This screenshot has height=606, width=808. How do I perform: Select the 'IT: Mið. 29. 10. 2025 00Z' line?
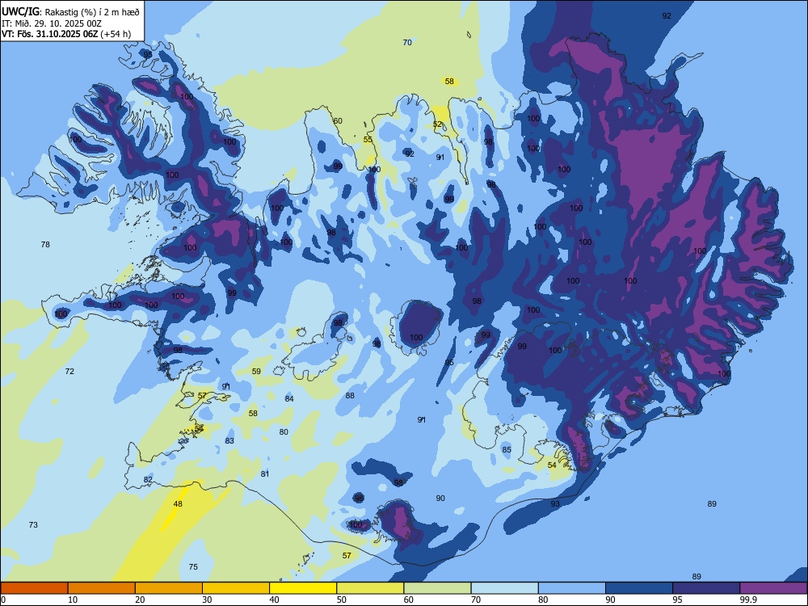pyautogui.click(x=52, y=23)
